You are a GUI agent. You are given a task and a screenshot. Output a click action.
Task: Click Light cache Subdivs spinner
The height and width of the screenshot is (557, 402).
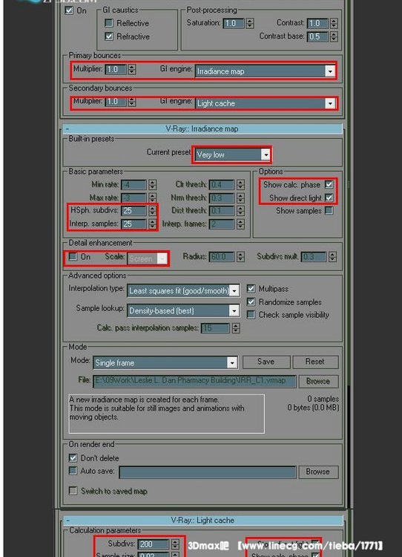tap(175, 544)
